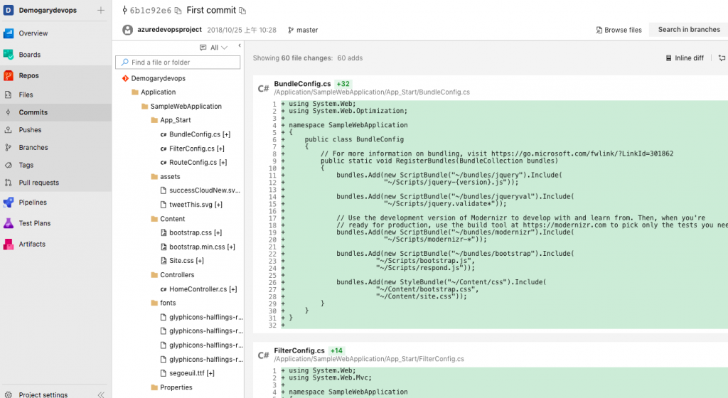The height and width of the screenshot is (398, 728).
Task: Click the Find a file or folder field
Action: pos(178,62)
